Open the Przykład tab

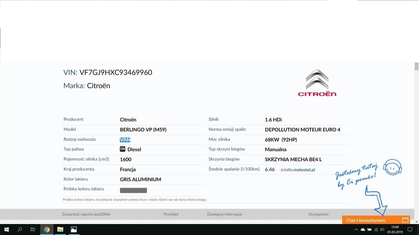[x=171, y=214]
